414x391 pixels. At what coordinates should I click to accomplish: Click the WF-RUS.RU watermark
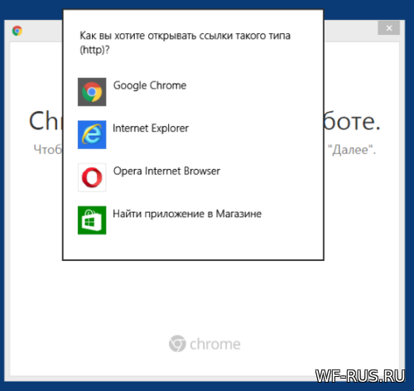[x=360, y=376]
